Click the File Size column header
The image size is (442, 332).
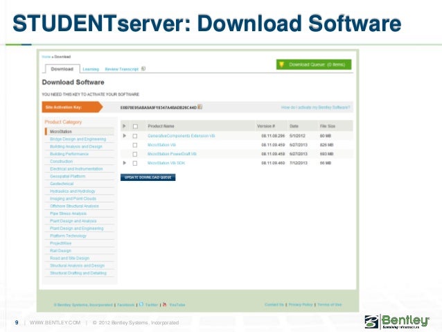click(328, 126)
